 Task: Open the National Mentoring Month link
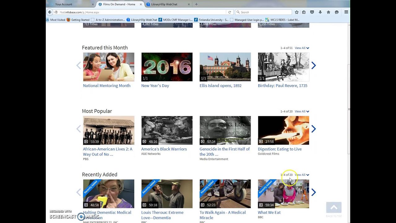pyautogui.click(x=107, y=86)
